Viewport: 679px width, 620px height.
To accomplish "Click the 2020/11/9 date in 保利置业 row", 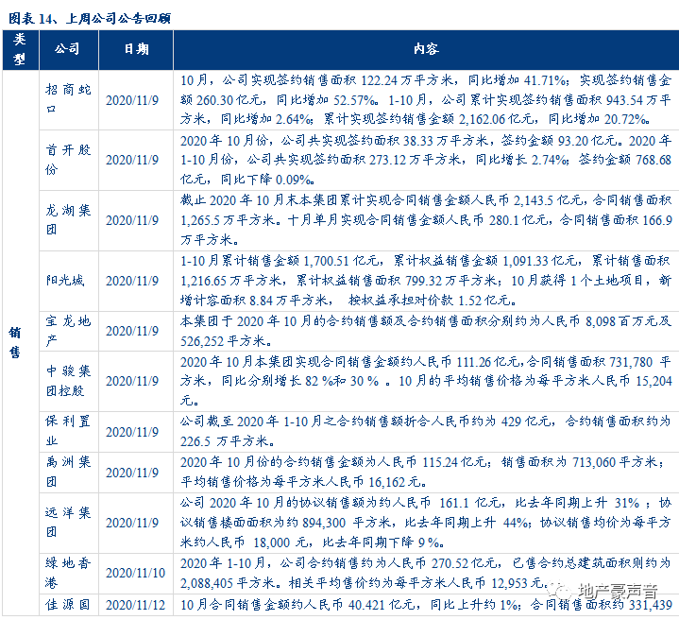I will [x=132, y=432].
